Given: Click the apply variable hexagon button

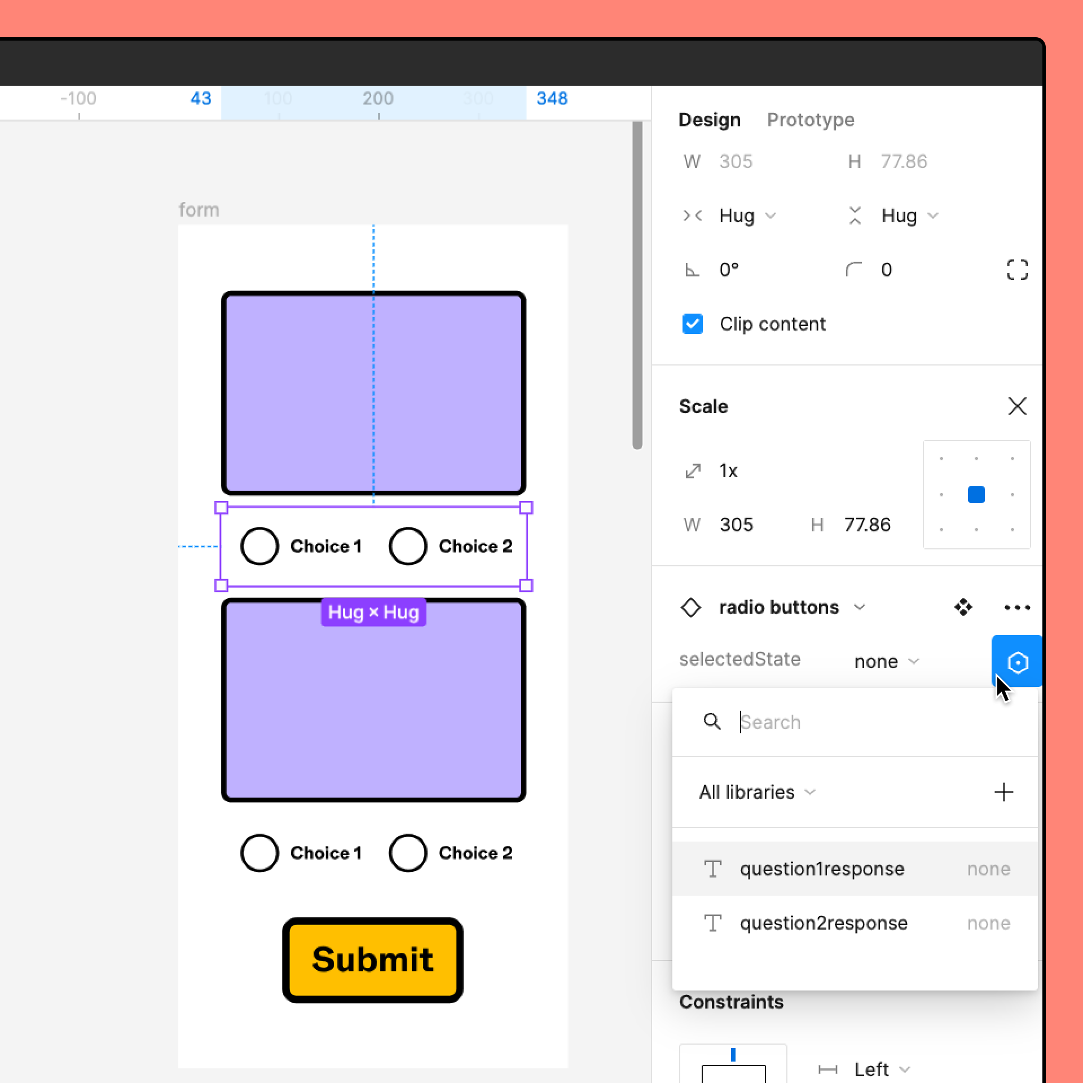Looking at the screenshot, I should pyautogui.click(x=1017, y=662).
